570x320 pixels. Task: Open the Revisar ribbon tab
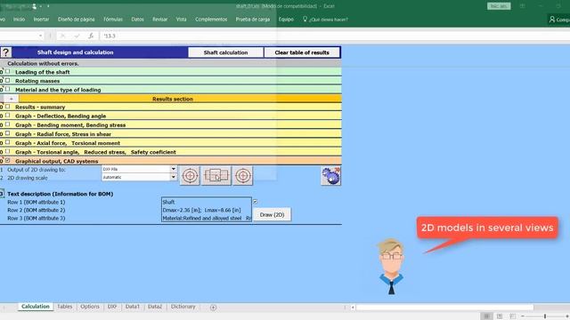click(159, 20)
